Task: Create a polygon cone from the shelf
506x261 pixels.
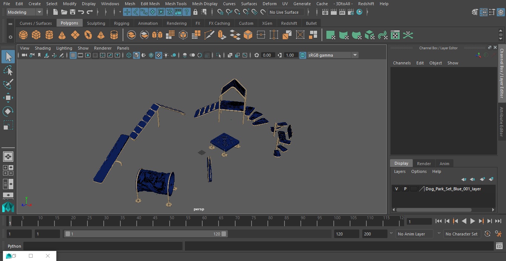Action: [x=62, y=35]
